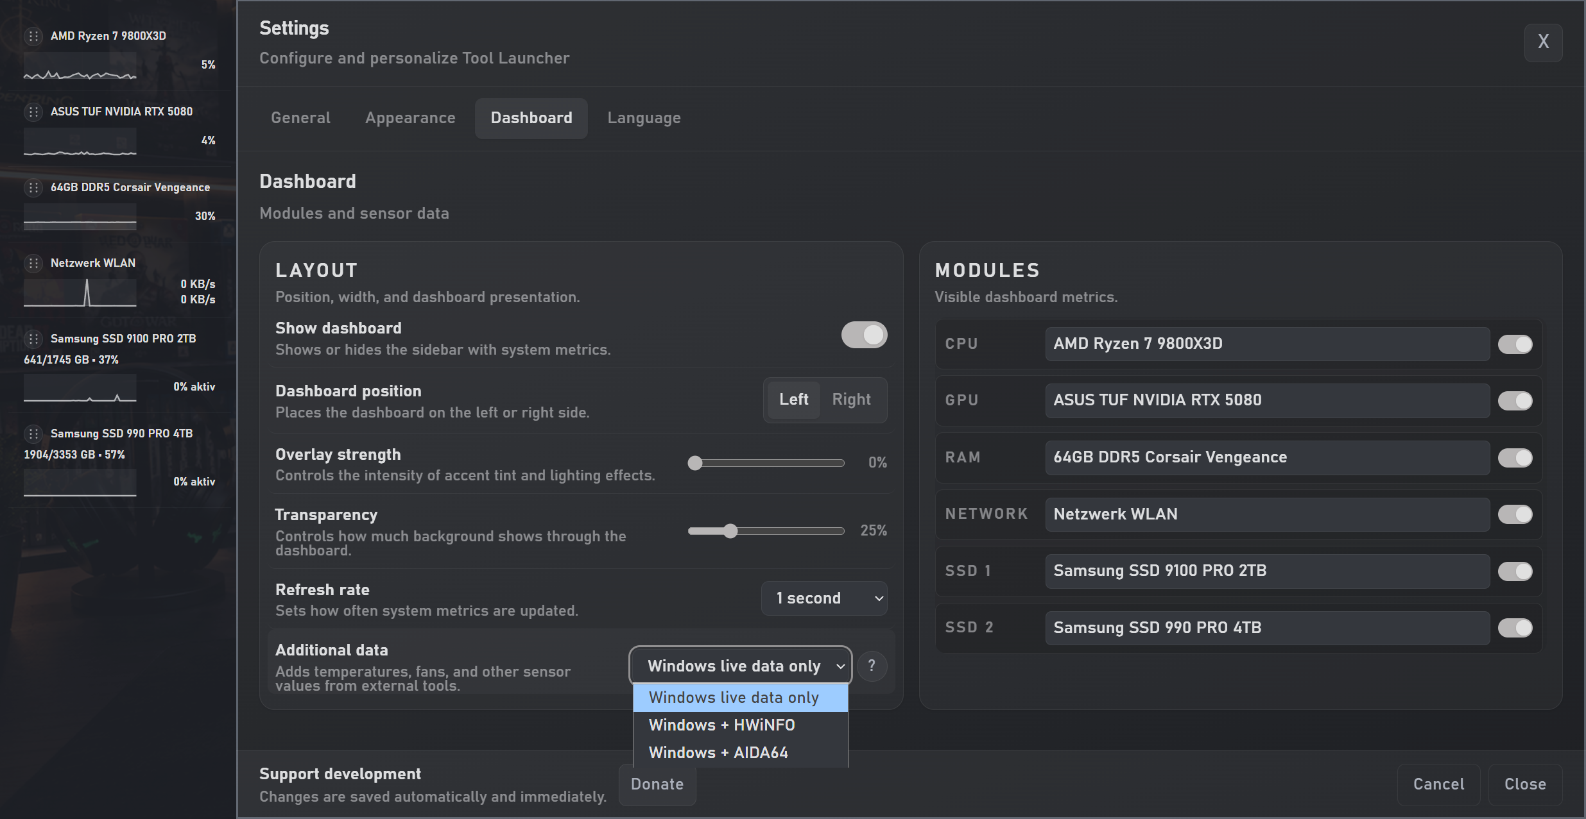This screenshot has width=1586, height=819.
Task: Click the CPU '5%' usage value in sidebar
Action: pyautogui.click(x=209, y=65)
